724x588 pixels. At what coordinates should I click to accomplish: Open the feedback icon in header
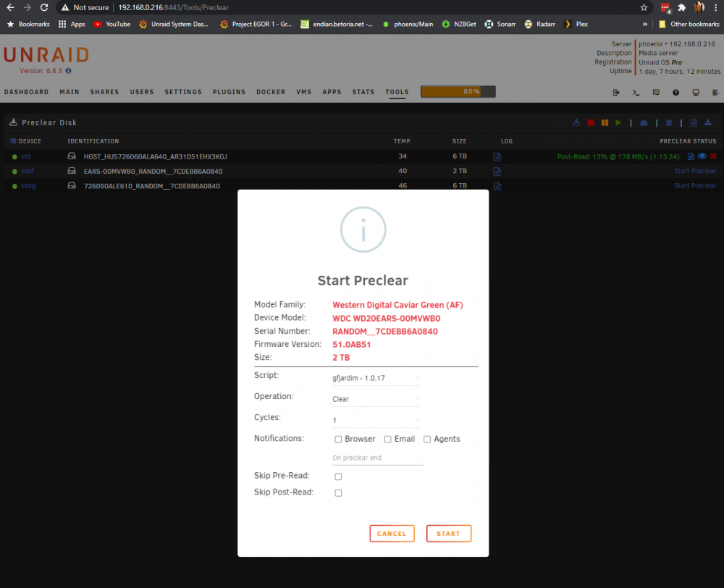[x=656, y=93]
